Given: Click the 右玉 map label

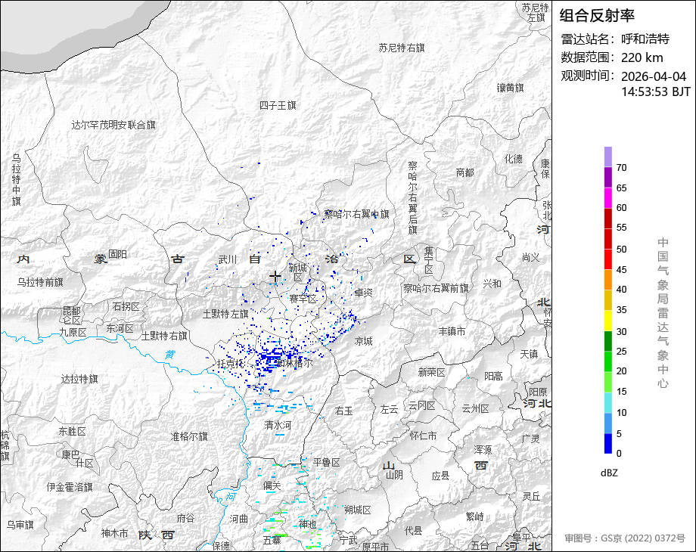Looking at the screenshot, I should tap(343, 411).
